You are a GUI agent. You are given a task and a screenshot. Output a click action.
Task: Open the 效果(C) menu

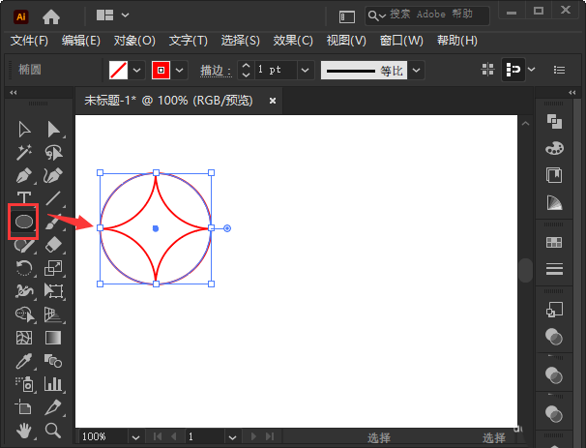click(x=293, y=41)
